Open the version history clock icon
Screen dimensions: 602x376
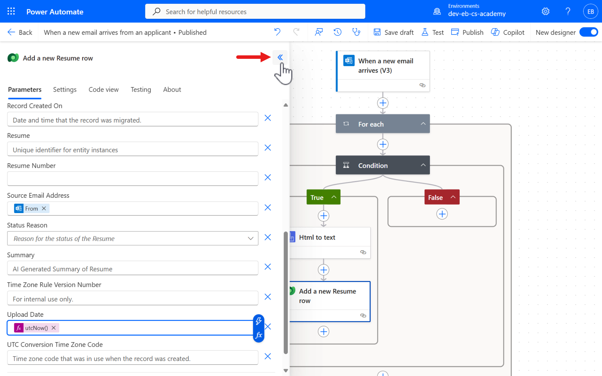point(337,32)
